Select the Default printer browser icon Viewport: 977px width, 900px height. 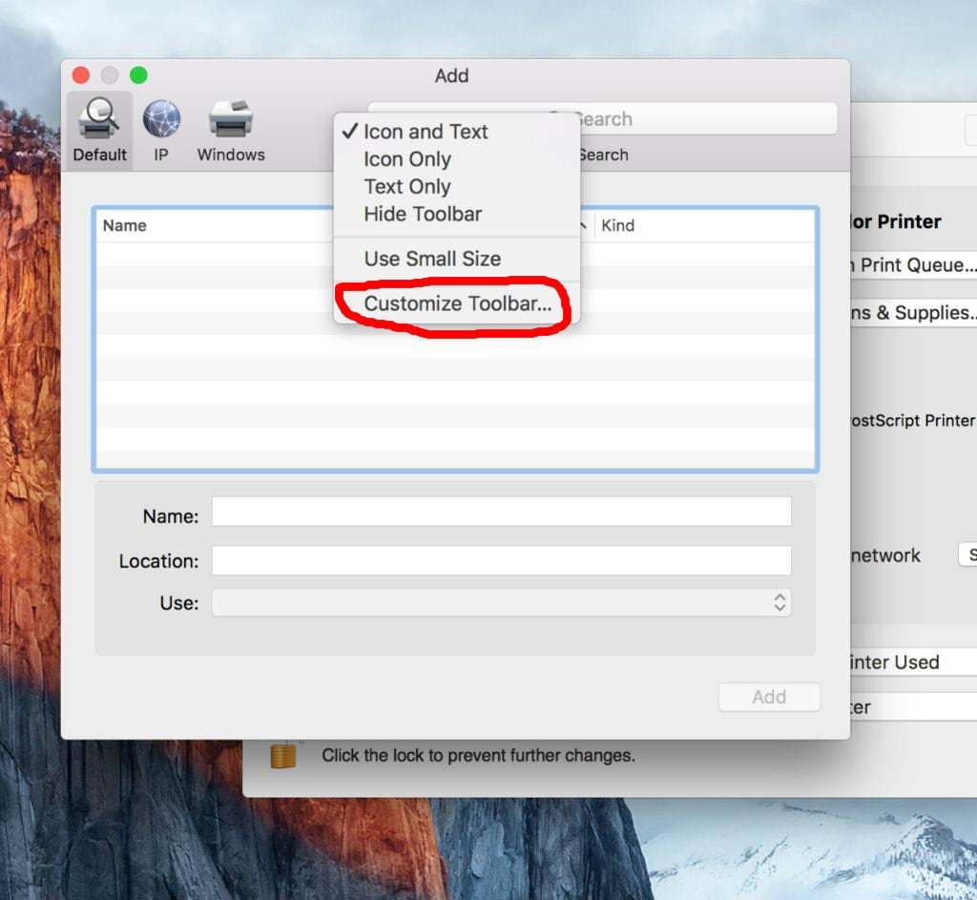pos(99,121)
